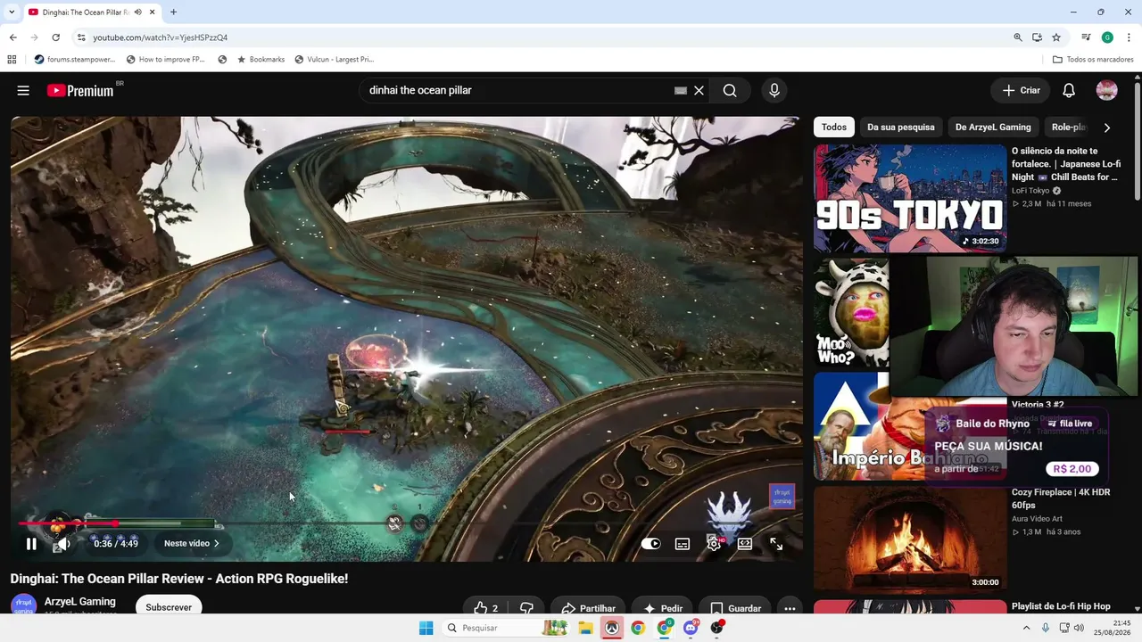
Task: Save the video with Guardar
Action: click(735, 608)
